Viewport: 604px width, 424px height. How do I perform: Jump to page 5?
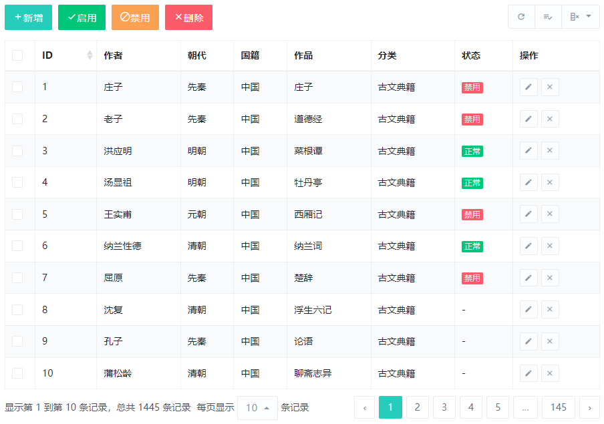pos(498,407)
